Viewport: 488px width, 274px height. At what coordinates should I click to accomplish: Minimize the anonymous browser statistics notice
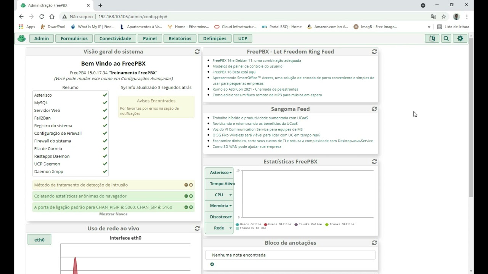[186, 196]
